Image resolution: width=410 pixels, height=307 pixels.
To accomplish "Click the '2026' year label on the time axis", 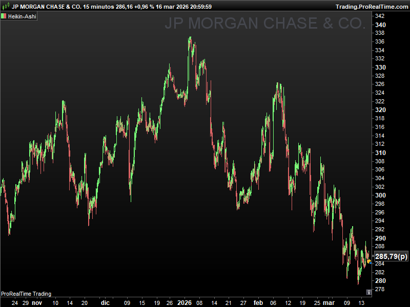I will click(x=184, y=303).
